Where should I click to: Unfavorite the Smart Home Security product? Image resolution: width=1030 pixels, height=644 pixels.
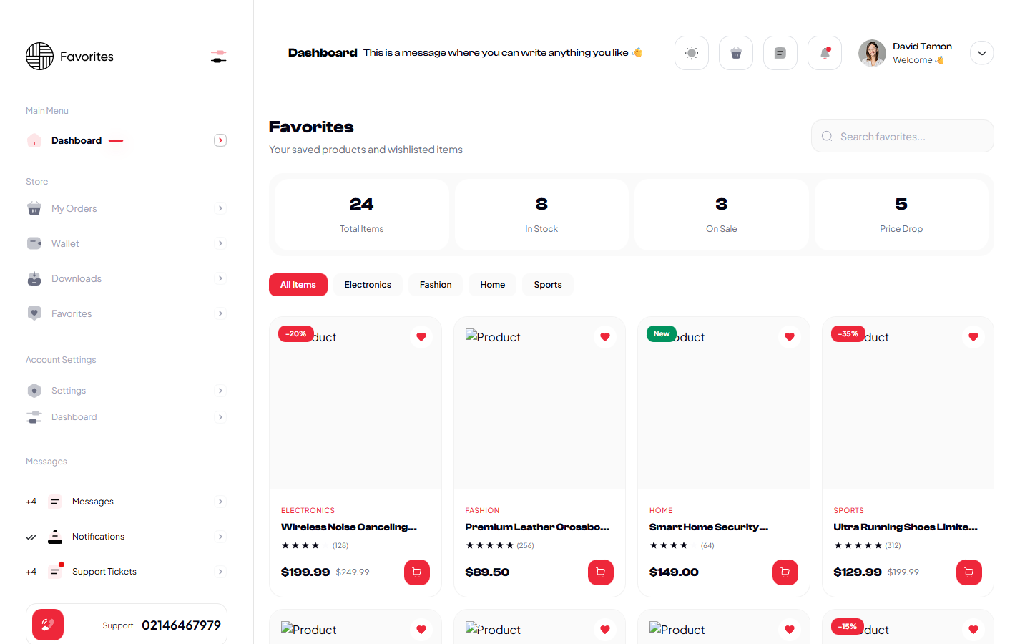point(789,337)
